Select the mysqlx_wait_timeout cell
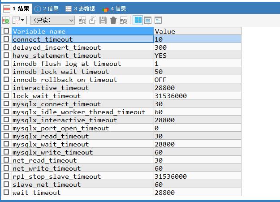 pyautogui.click(x=83, y=144)
